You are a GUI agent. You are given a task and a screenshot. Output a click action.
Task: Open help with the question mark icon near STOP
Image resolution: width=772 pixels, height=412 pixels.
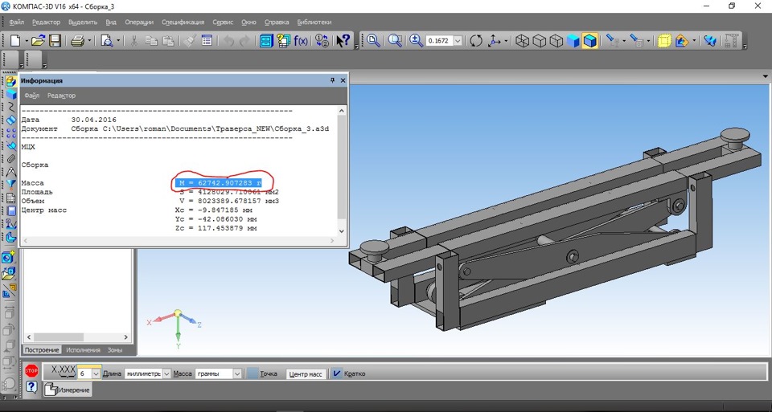click(31, 387)
